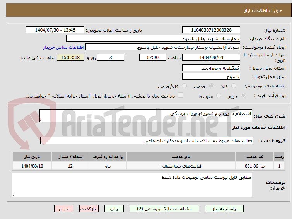Viewport: 292px width, 219px height.
Task: Click the ایجاد کننده درخواست field
Action: (x=163, y=47)
